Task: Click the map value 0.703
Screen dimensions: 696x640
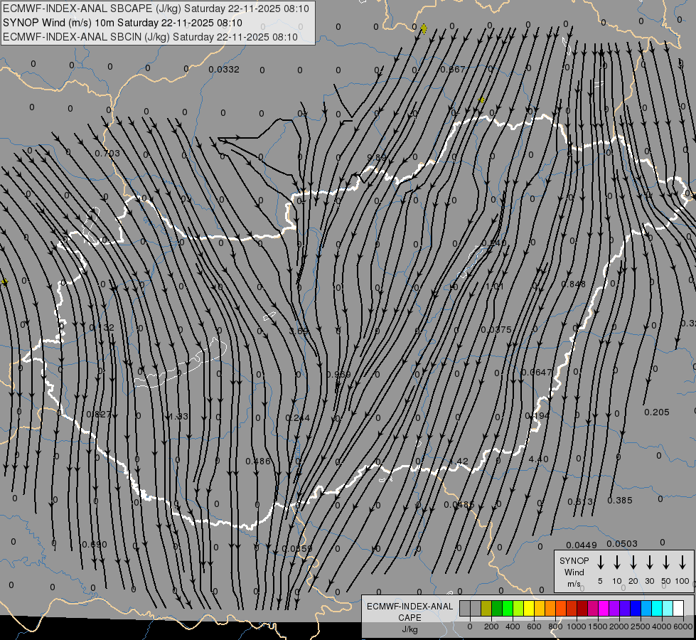Action: point(107,153)
